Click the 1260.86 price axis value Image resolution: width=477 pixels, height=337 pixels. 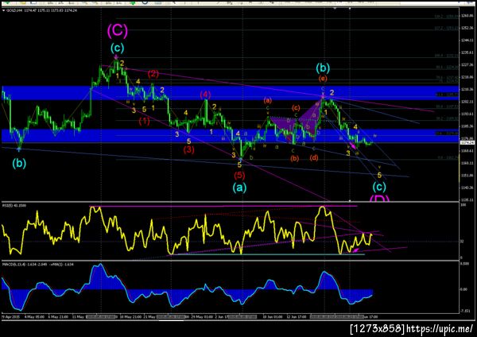pyautogui.click(x=467, y=15)
